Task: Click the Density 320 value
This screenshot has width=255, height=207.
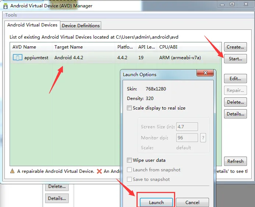Action: point(149,99)
